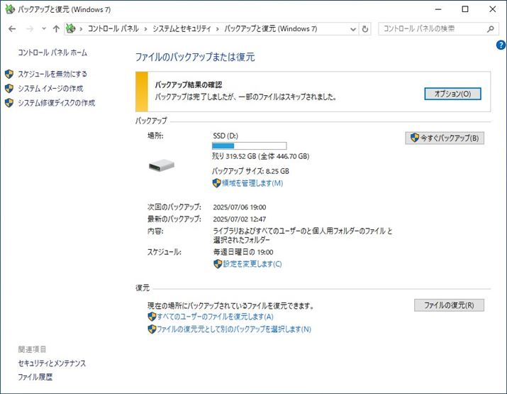This screenshot has width=507, height=394.
Task: Click the shield icon beside システム イメージの作成
Action: click(x=9, y=88)
